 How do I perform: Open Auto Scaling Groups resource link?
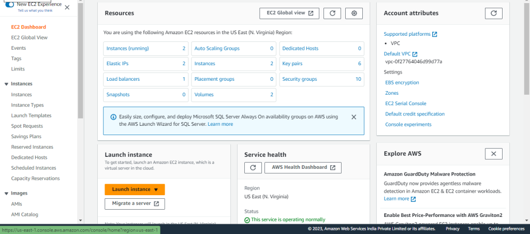217,49
